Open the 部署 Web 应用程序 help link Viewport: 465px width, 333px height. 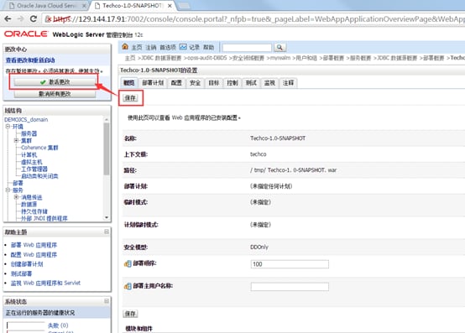34,245
